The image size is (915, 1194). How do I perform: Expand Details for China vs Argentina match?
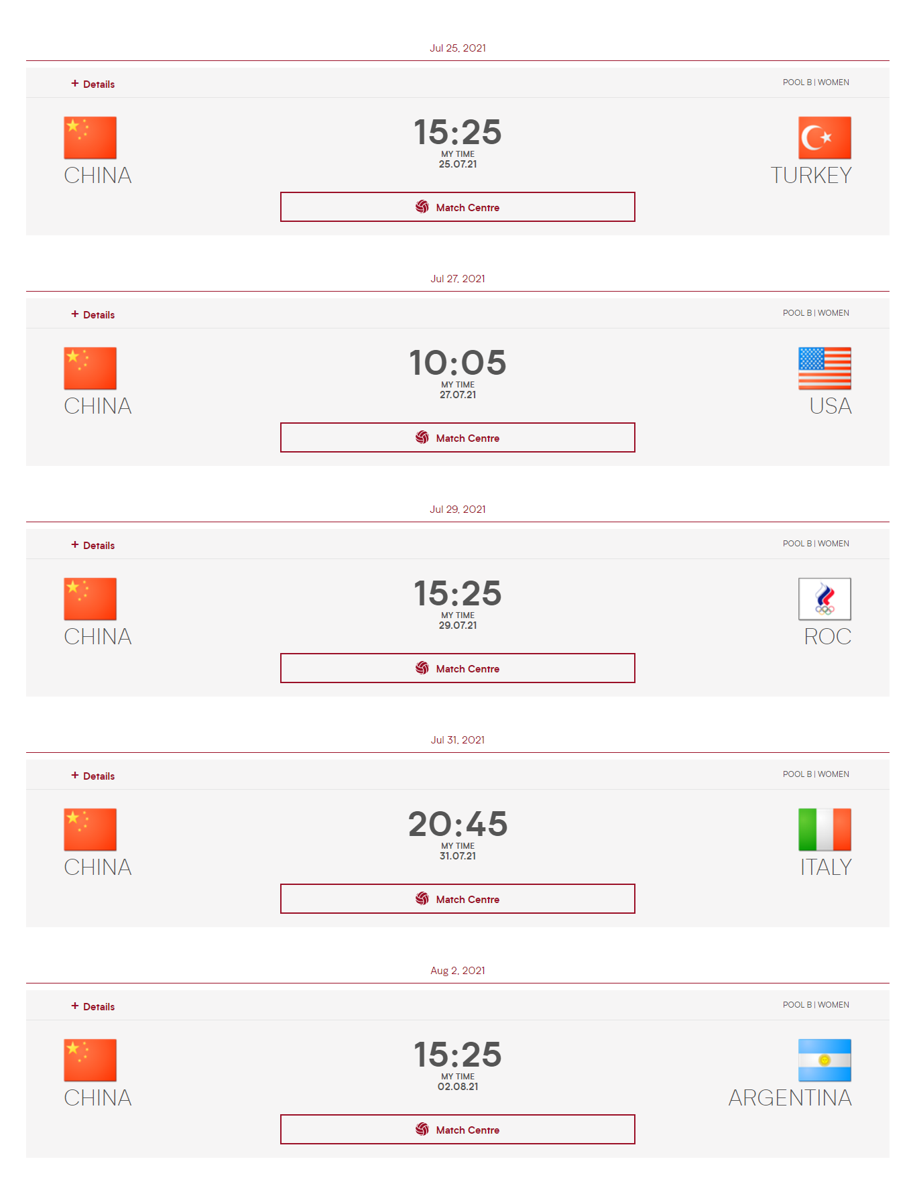click(93, 1007)
